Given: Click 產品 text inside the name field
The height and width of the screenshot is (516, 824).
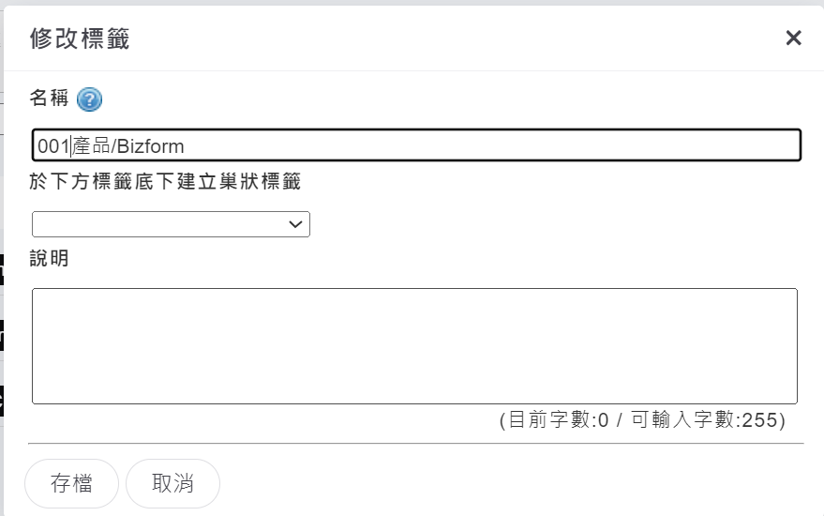Looking at the screenshot, I should [x=92, y=146].
